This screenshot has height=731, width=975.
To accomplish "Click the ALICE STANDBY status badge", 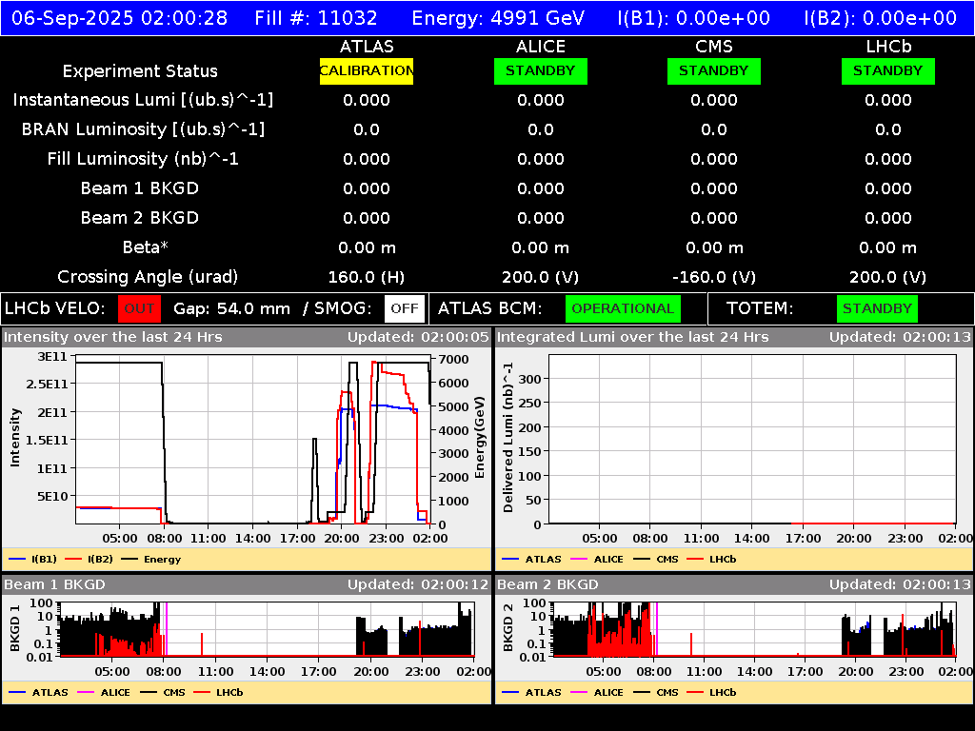I will click(x=541, y=70).
